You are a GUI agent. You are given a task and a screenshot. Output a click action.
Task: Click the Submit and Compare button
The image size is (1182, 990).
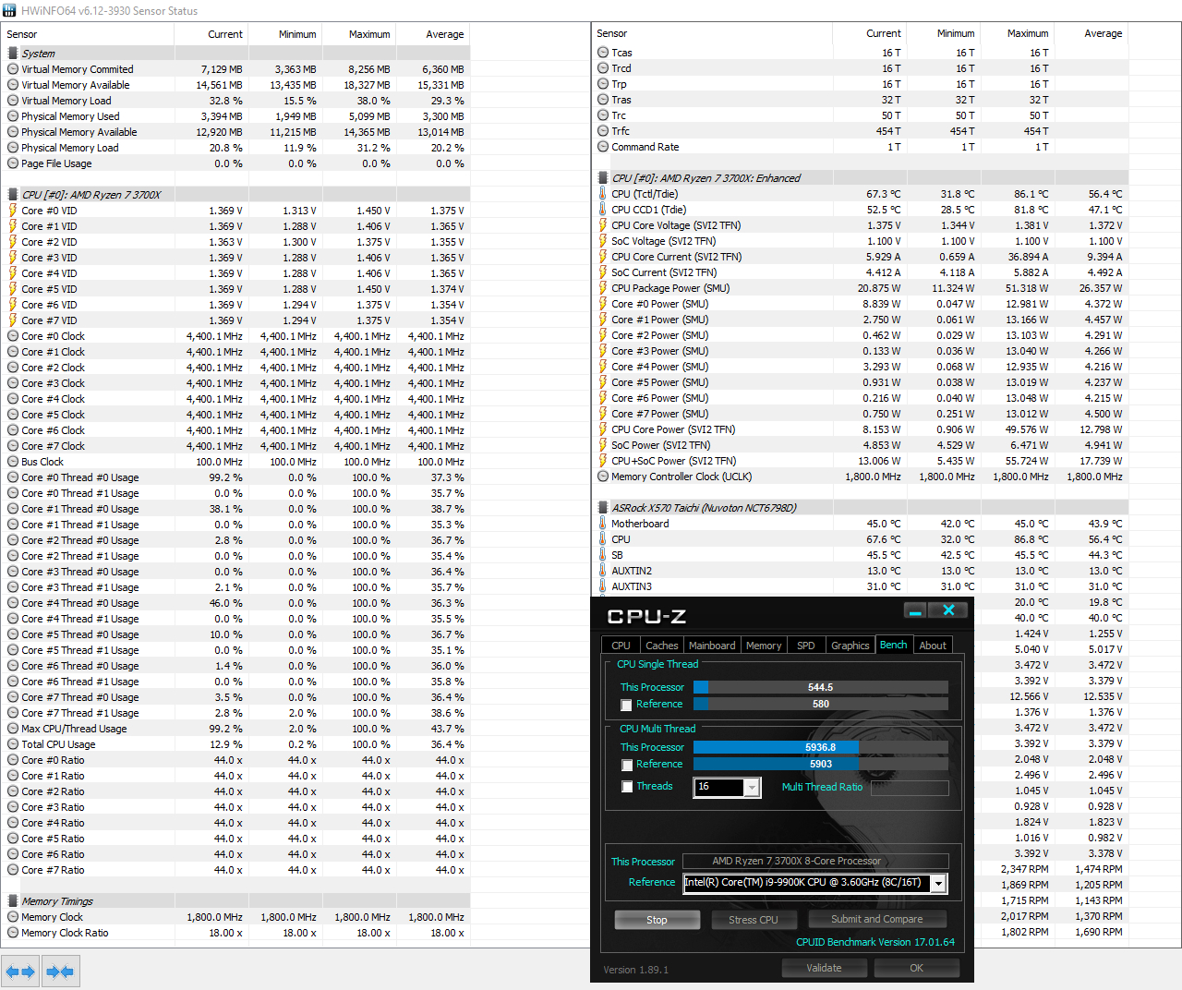(x=877, y=919)
